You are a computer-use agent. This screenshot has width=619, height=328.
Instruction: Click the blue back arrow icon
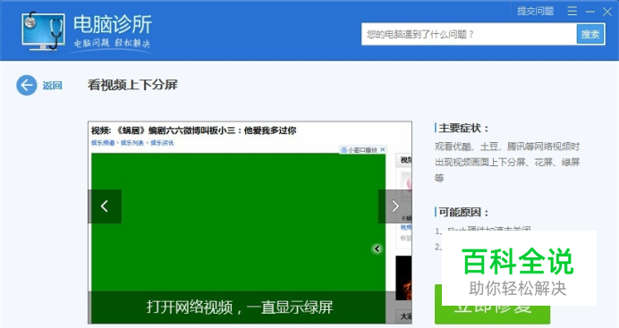[x=27, y=85]
